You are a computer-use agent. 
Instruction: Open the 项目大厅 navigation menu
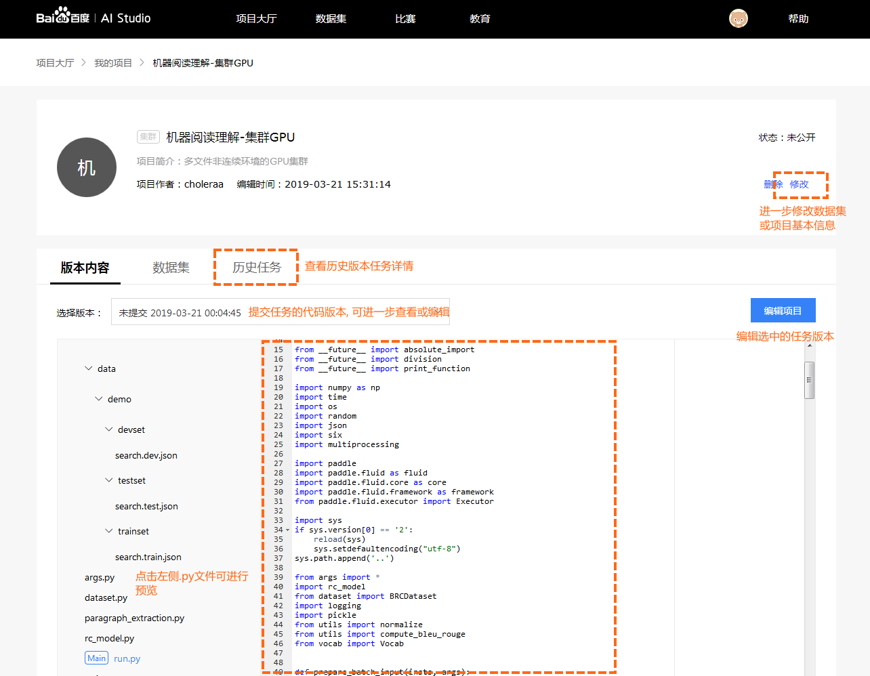[256, 19]
